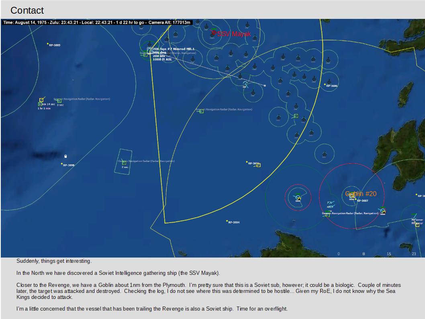This screenshot has width=425, height=319.
Task: Select the helicopter icon near the white waypoint
Action: pyautogui.click(x=245, y=84)
